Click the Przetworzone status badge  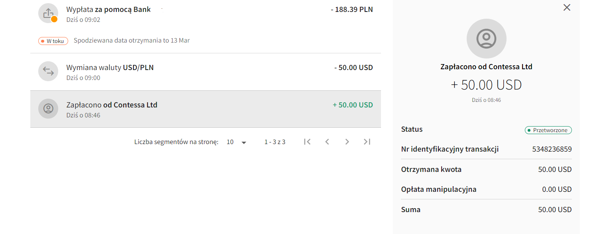(548, 130)
